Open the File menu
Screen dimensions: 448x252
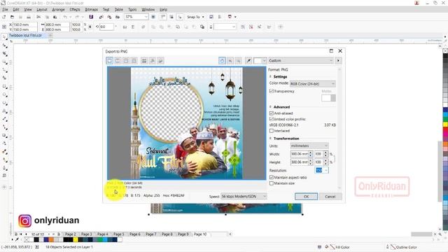click(5, 9)
